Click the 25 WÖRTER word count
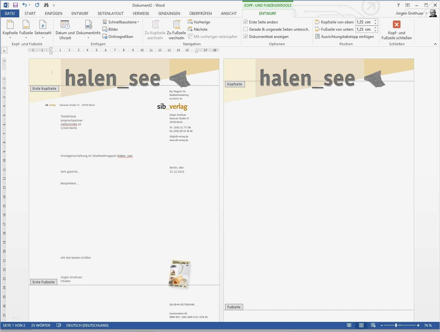 coord(41,325)
